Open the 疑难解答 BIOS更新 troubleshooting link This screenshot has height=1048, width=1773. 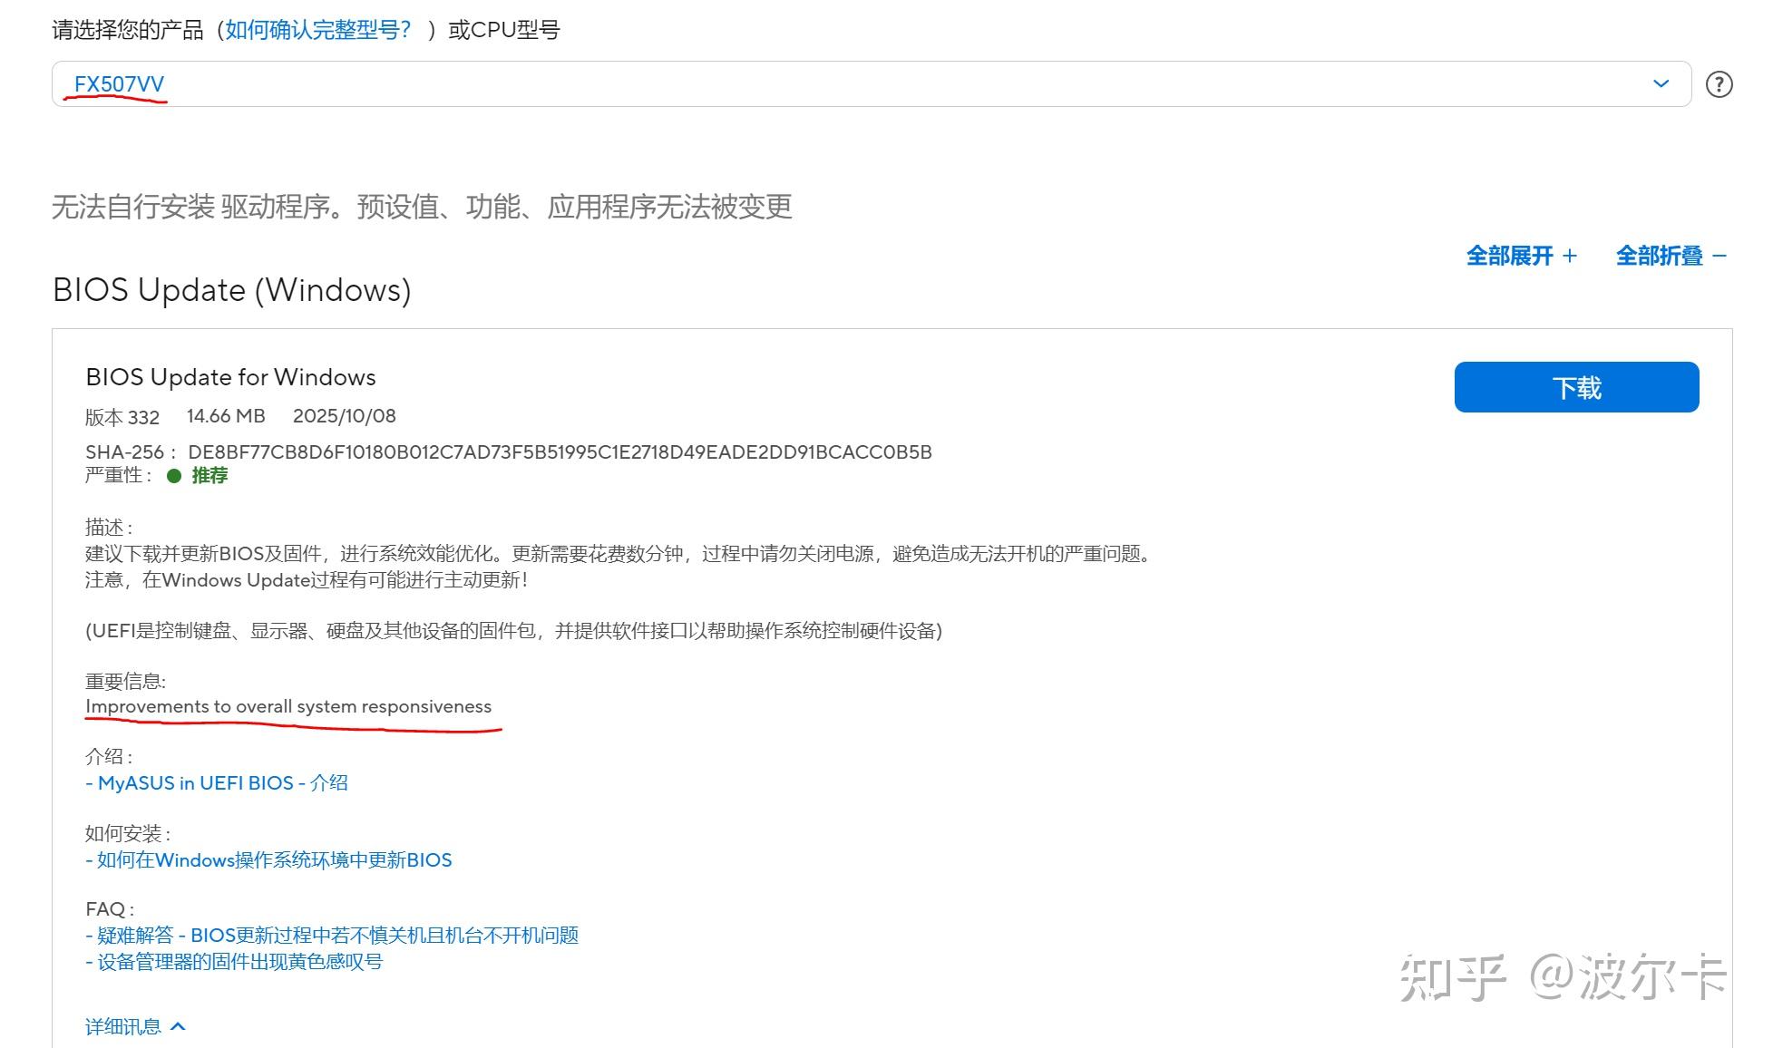click(x=332, y=935)
